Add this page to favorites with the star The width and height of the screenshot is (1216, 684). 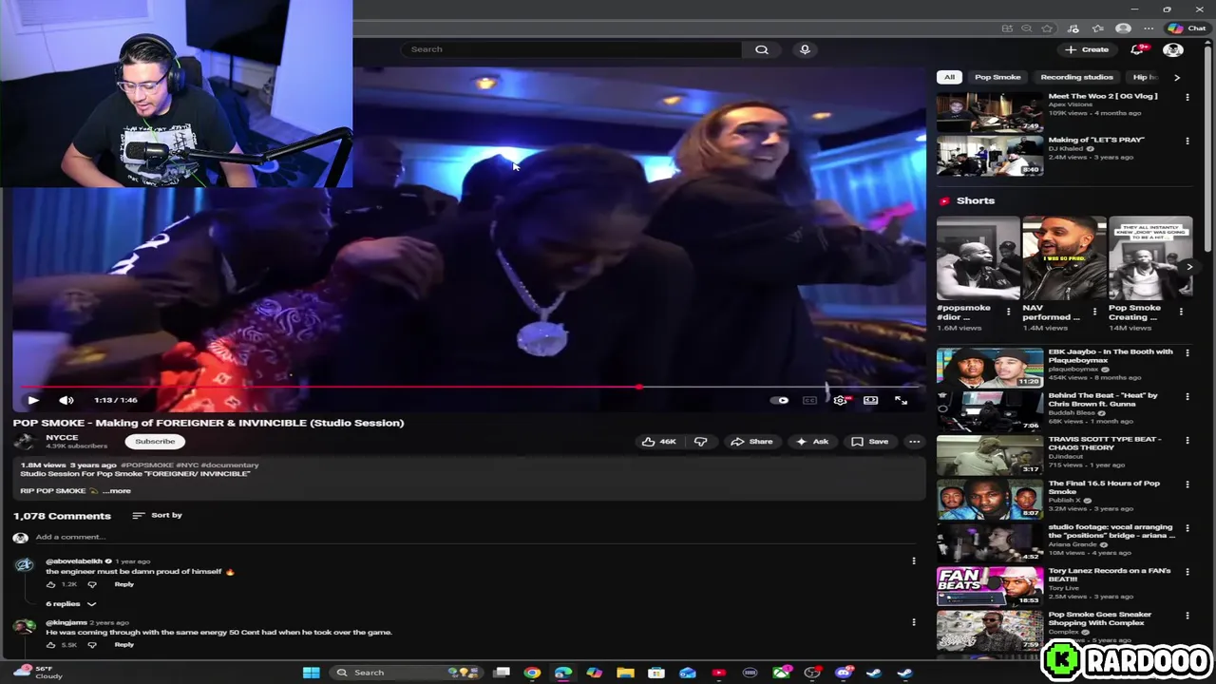coord(1047,28)
